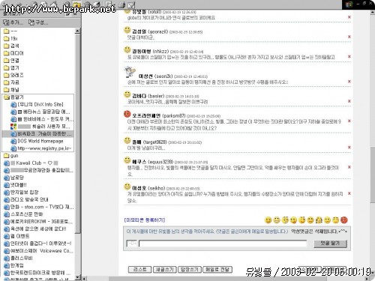Delete the comment by parksm87
375x281 pixels.
(x=349, y=121)
